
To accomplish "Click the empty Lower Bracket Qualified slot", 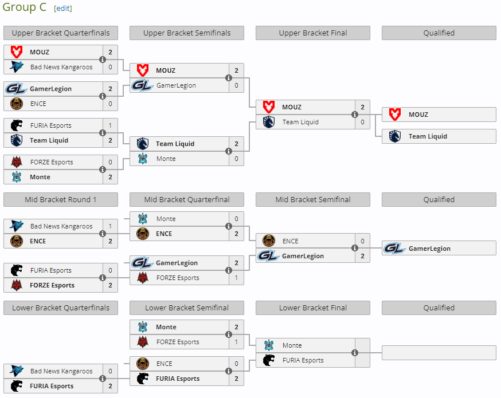I will coord(439,353).
